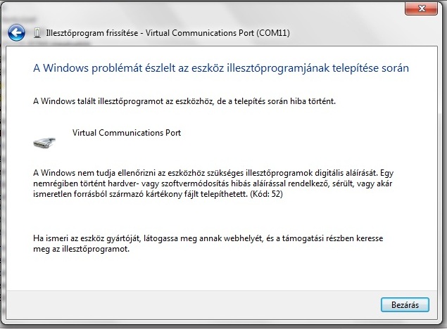
Task: Click the text "meg az illesztőprogramot."
Action: 82,251
